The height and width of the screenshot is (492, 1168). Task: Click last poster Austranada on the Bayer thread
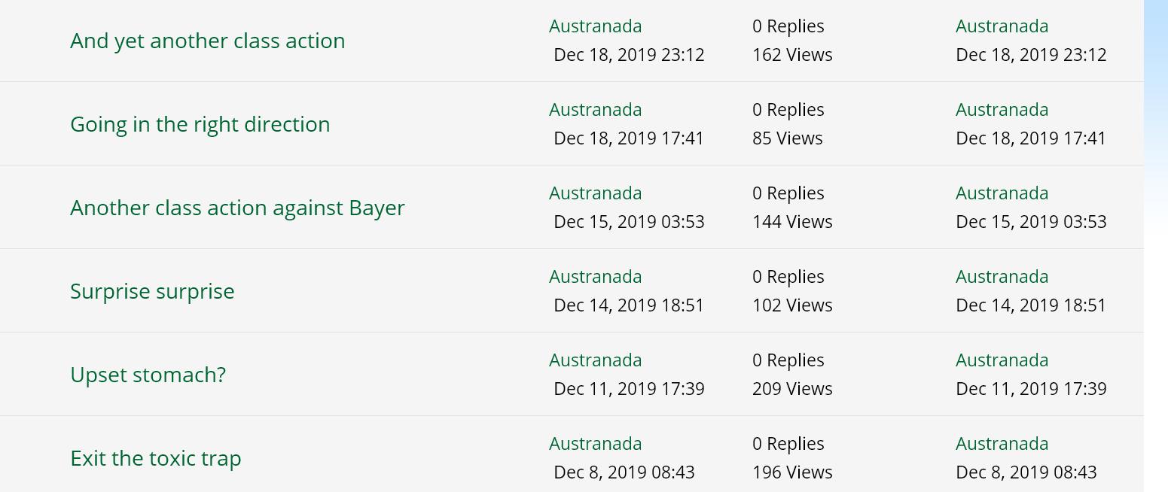pos(1002,193)
